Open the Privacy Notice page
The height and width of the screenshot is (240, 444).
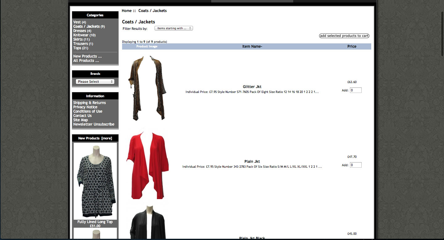[x=85, y=107]
